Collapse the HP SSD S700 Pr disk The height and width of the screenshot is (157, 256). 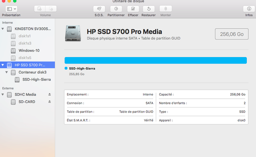3,65
